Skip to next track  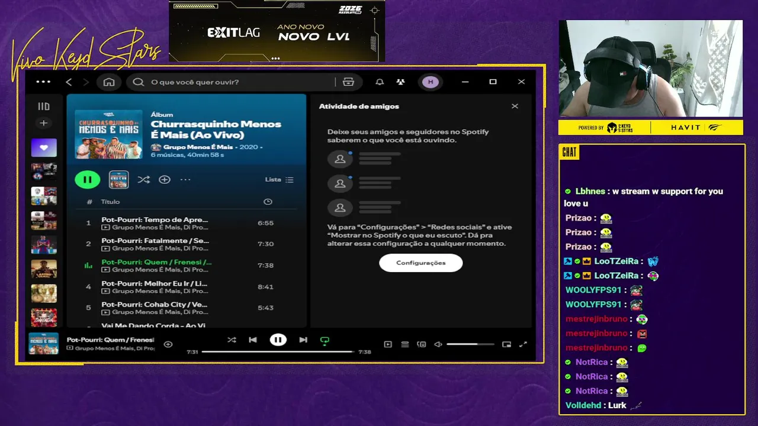pyautogui.click(x=303, y=340)
